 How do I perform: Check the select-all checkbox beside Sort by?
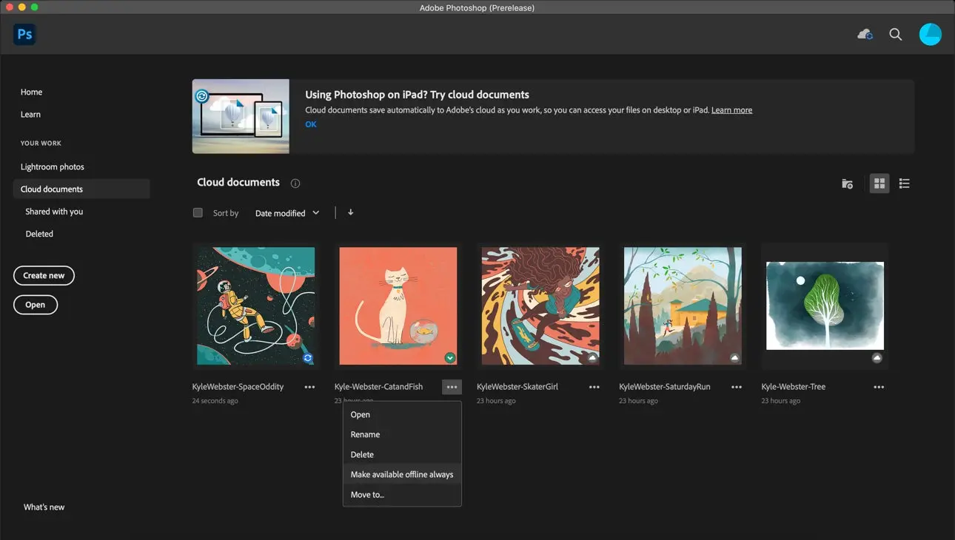pyautogui.click(x=198, y=212)
